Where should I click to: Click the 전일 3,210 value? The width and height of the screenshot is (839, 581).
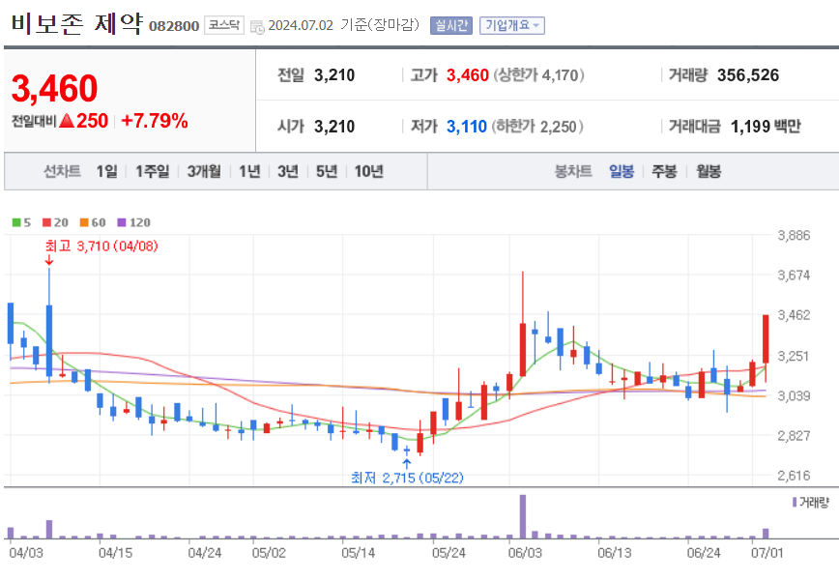point(333,74)
